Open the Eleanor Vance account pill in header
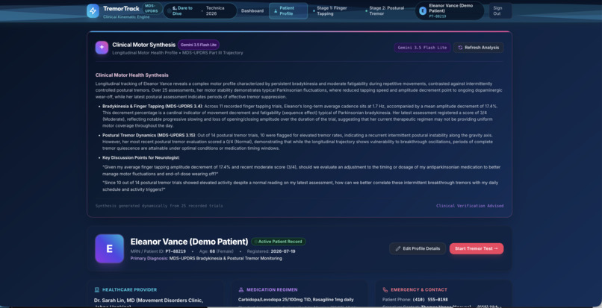The image size is (602, 308). (x=450, y=10)
